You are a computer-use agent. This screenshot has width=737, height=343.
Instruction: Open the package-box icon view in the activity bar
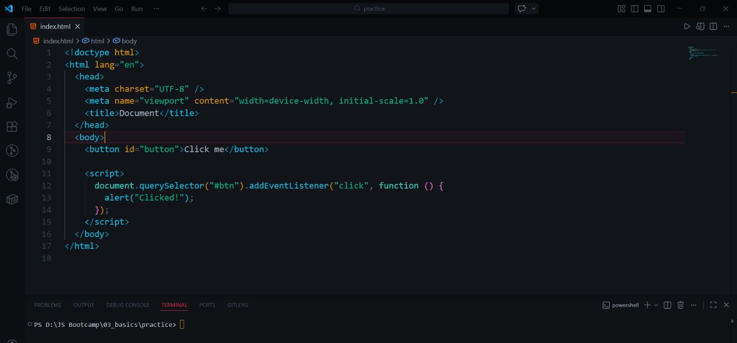tap(12, 200)
